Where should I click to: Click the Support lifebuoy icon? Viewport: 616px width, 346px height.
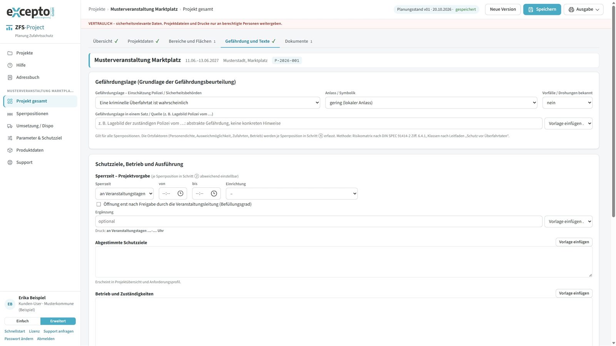tap(10, 162)
